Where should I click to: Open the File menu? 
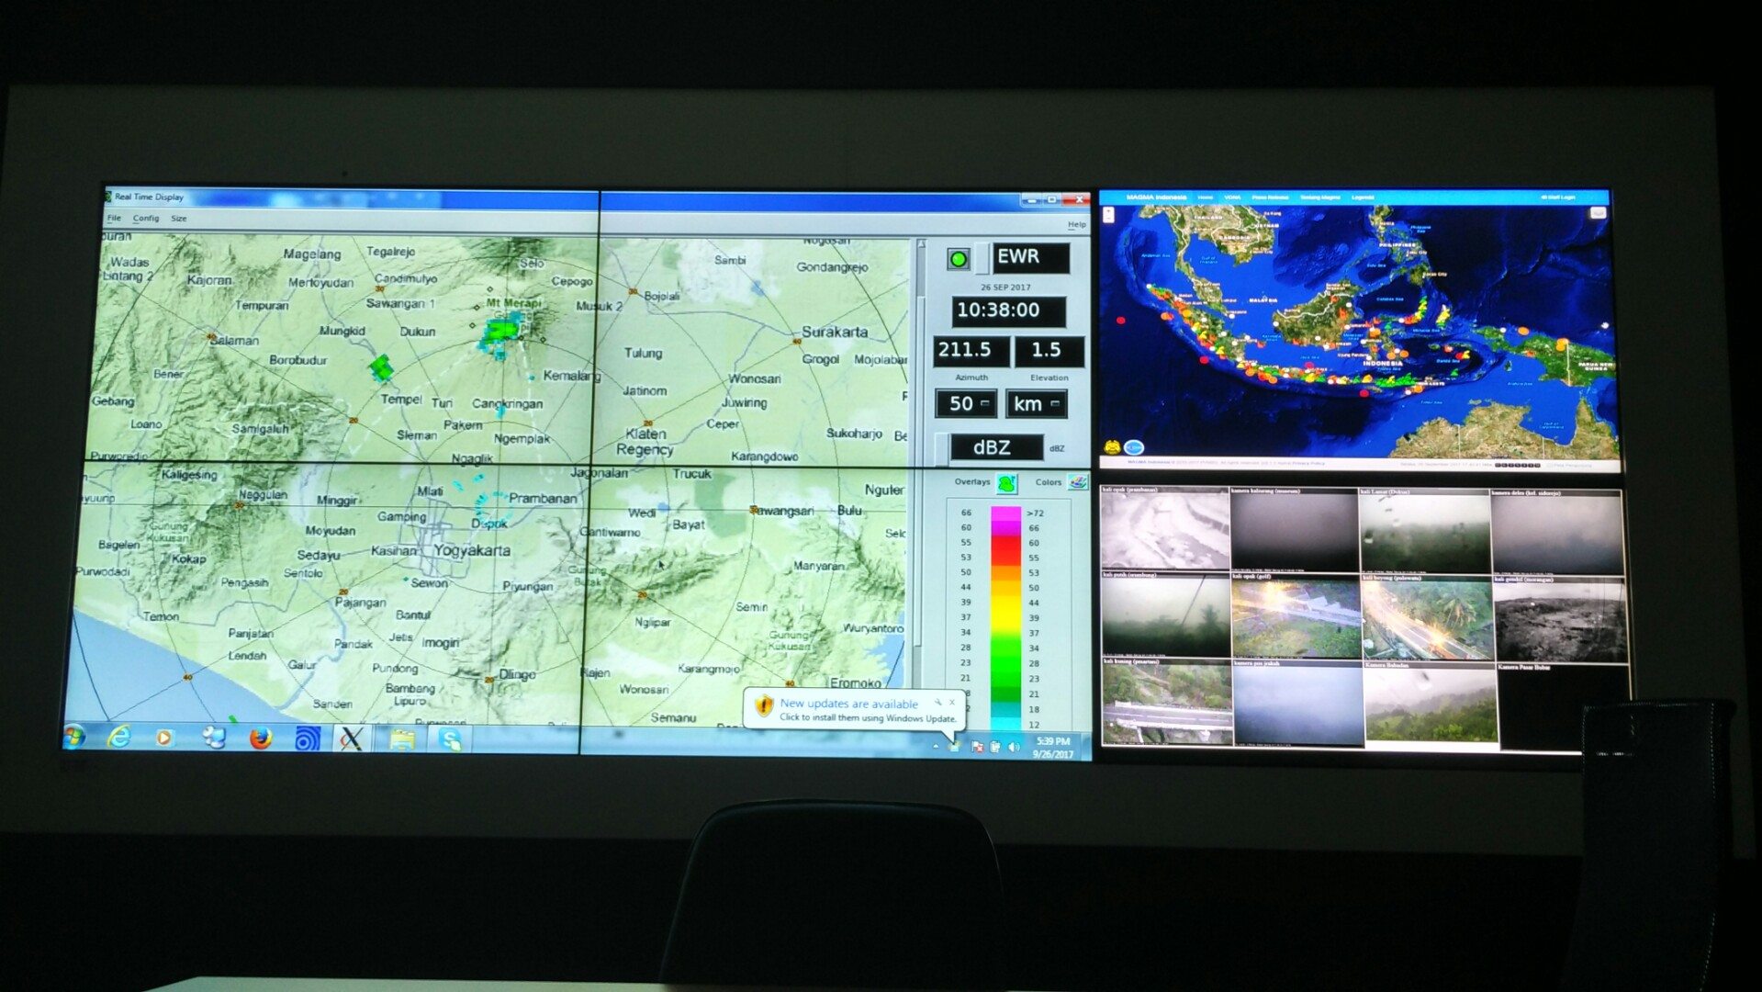[114, 219]
